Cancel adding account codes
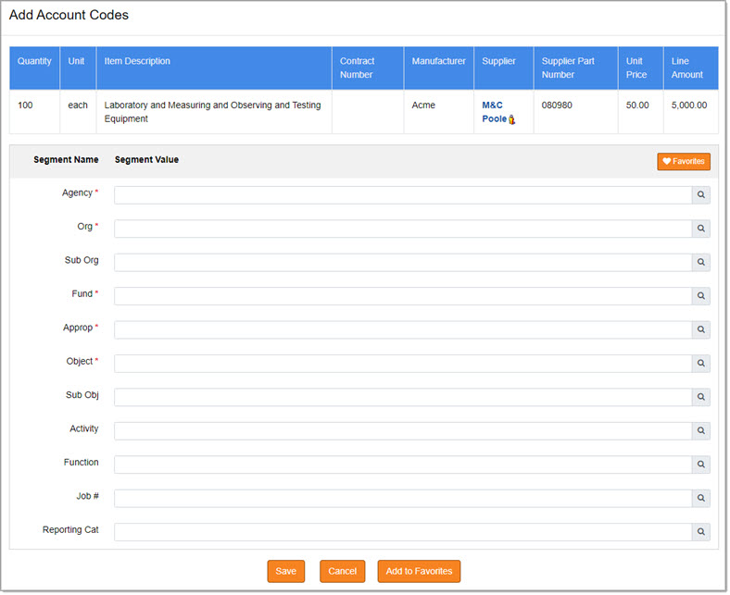The height and width of the screenshot is (595, 730). (342, 571)
